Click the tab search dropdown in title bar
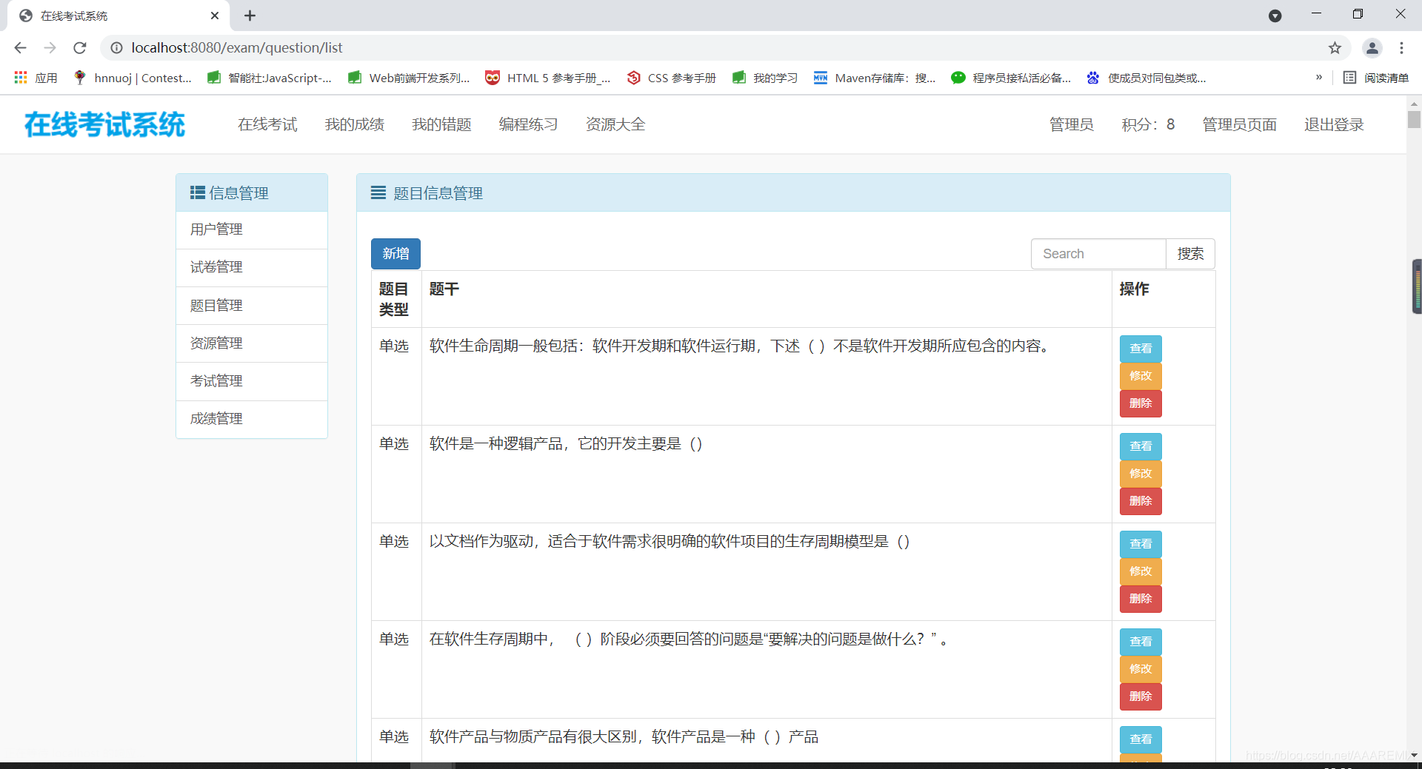Screen dimensions: 1422x769 pos(1275,16)
